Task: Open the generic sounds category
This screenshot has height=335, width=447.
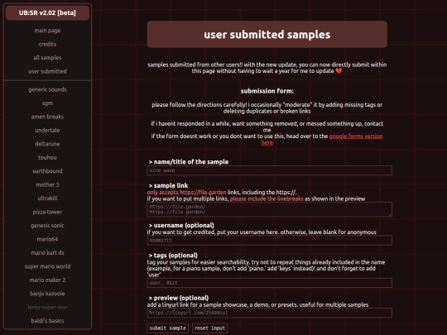Action: pos(47,89)
